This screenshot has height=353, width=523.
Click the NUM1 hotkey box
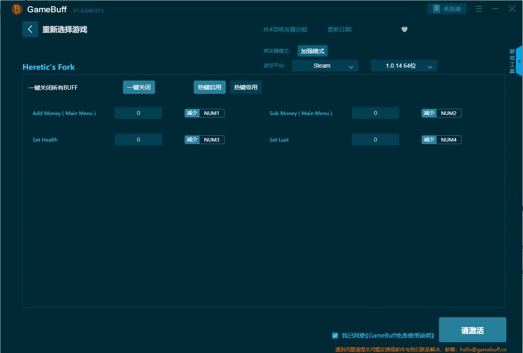pyautogui.click(x=212, y=113)
